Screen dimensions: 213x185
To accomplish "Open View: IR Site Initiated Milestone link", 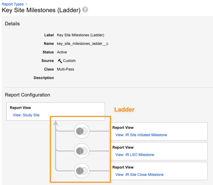I will [141, 135].
